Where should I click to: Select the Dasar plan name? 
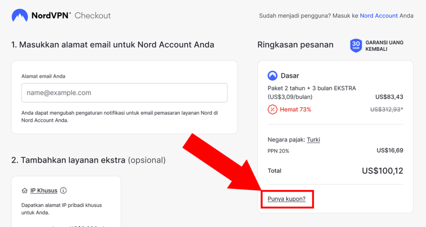pyautogui.click(x=290, y=76)
